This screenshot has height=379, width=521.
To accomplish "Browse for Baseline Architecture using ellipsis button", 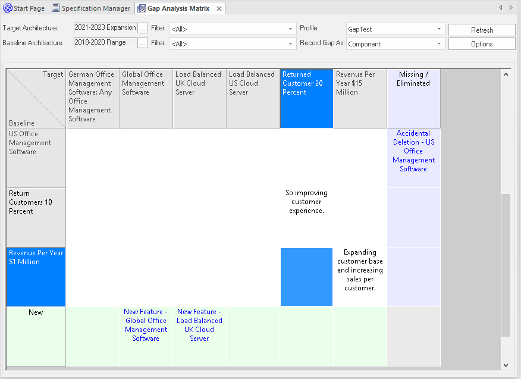I will click(x=143, y=43).
